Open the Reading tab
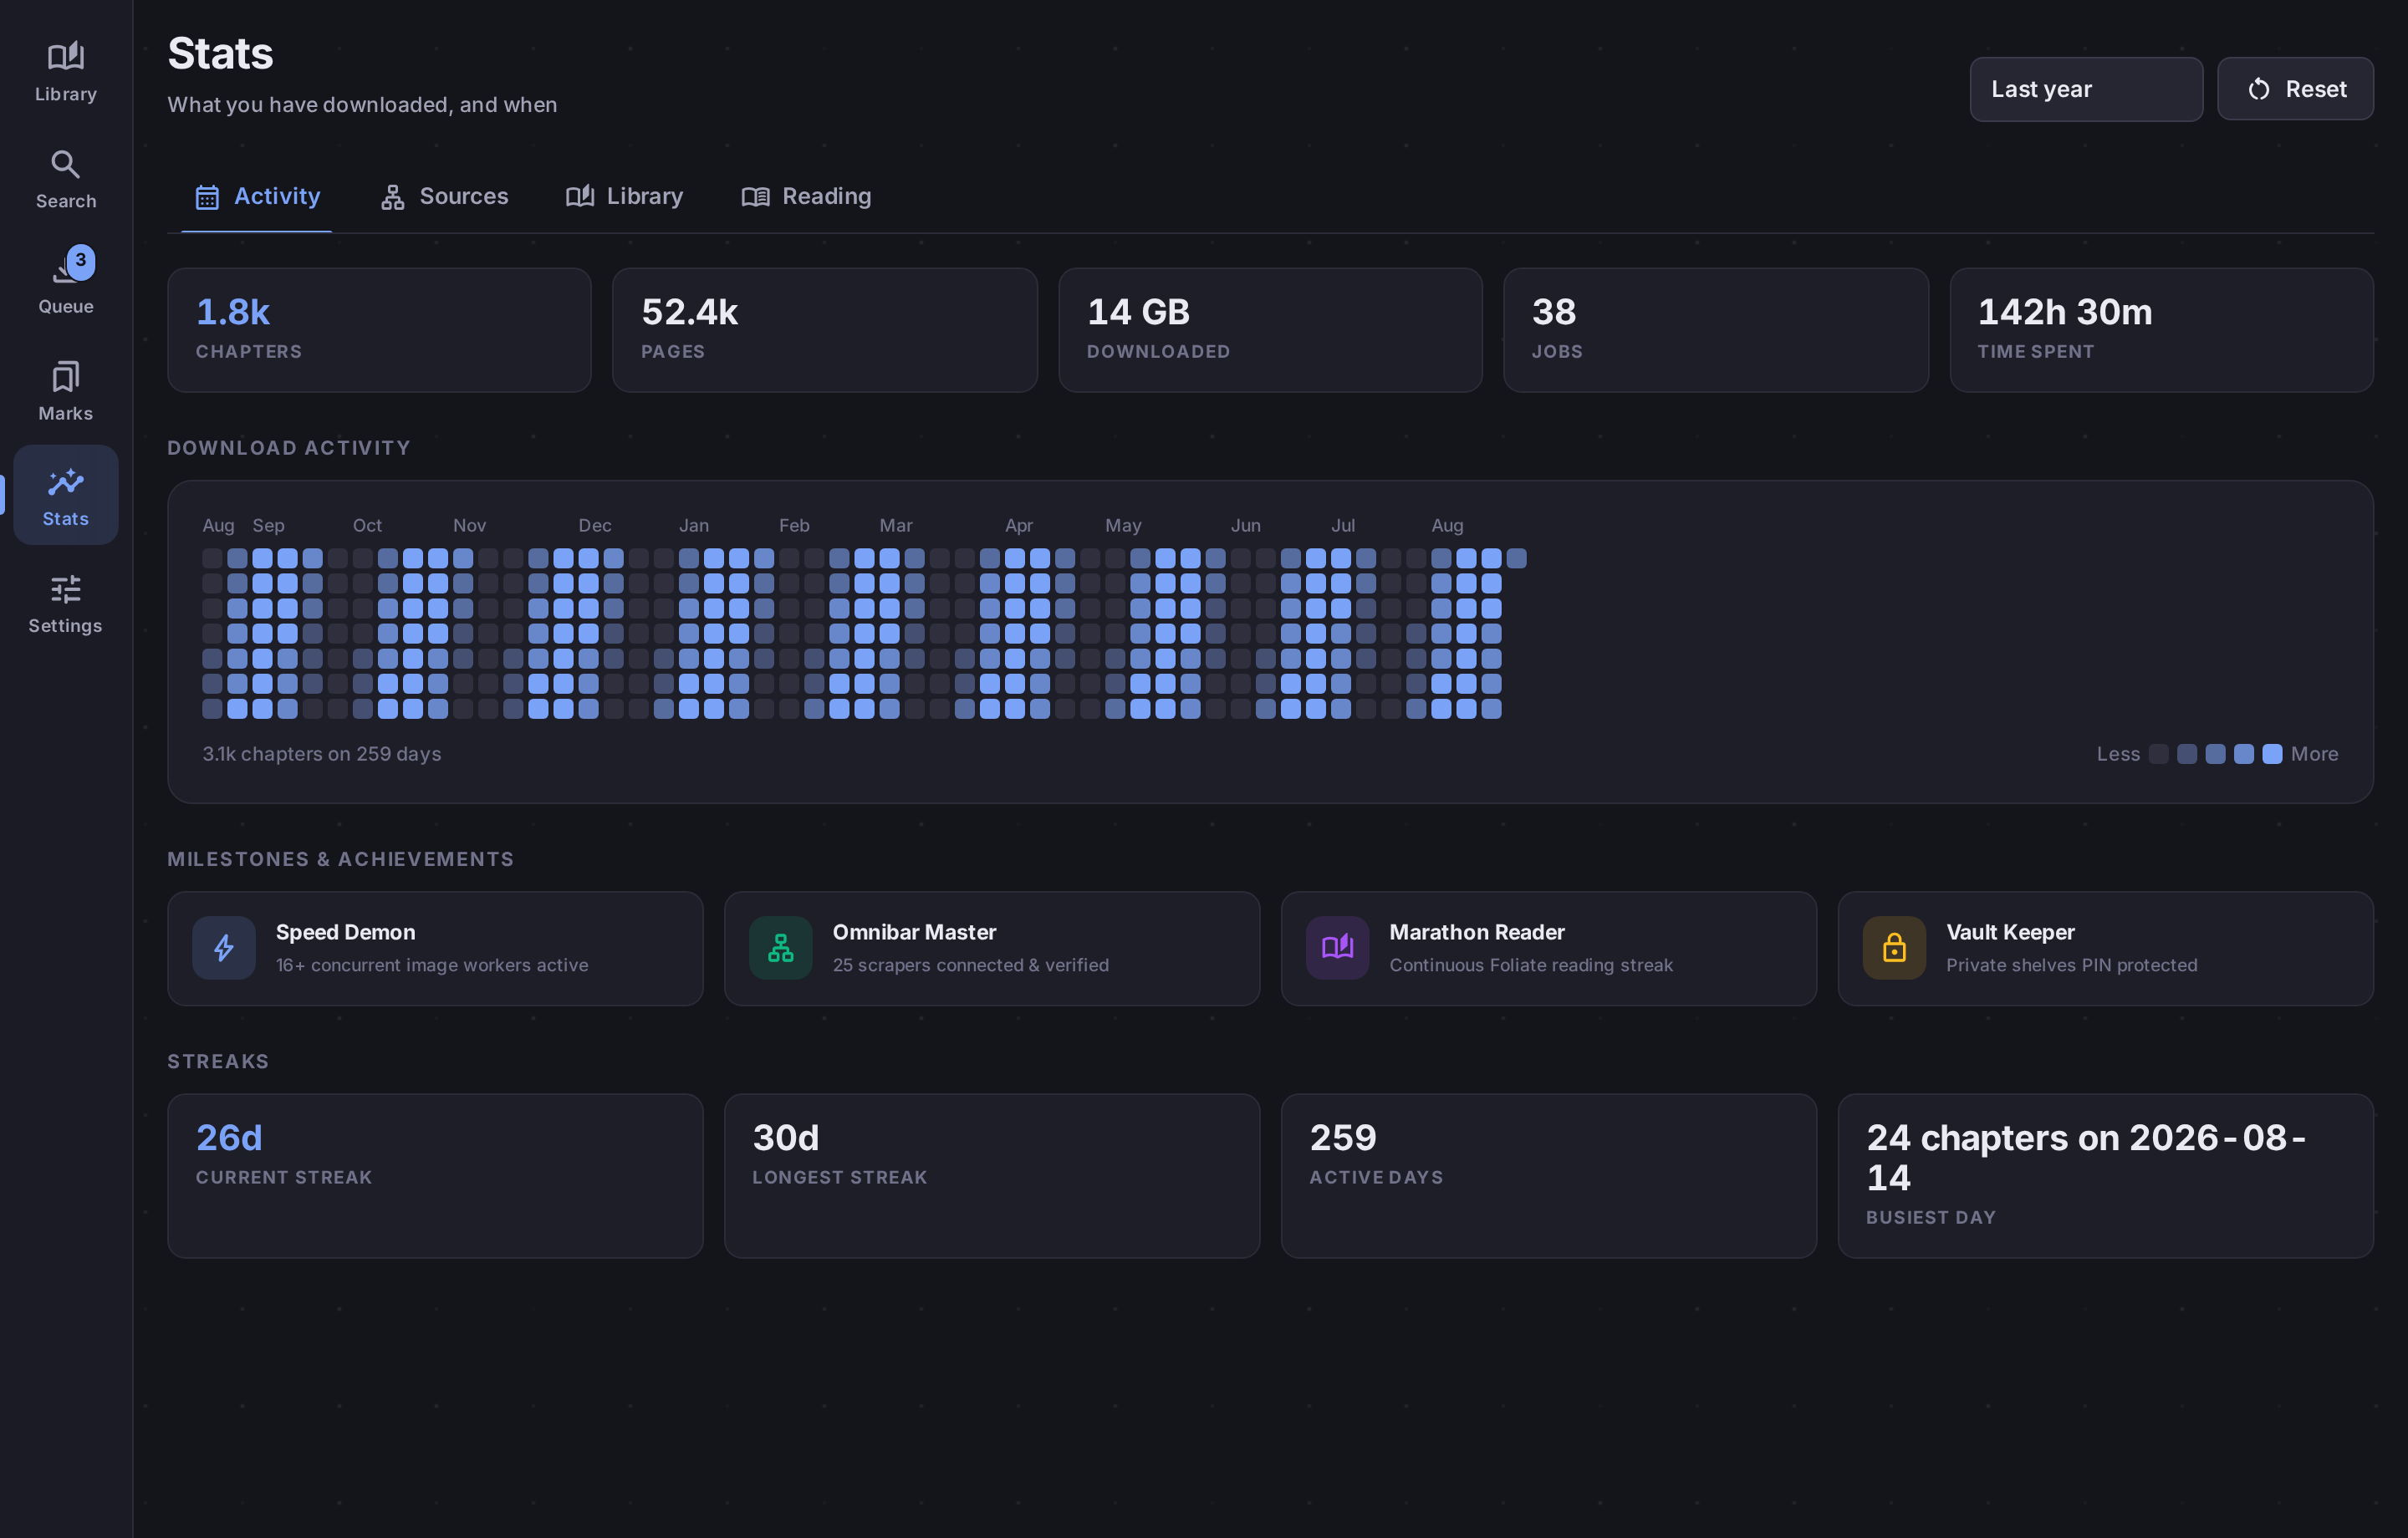The width and height of the screenshot is (2408, 1538). tap(806, 196)
